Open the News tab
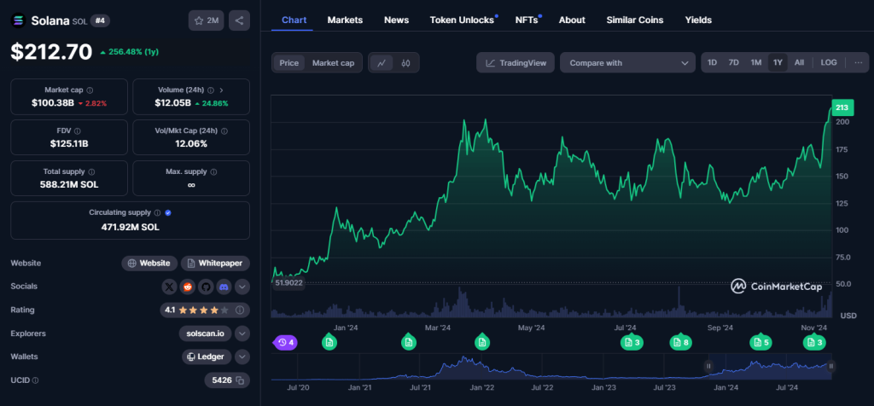Screen dimensions: 874x406 [x=396, y=20]
